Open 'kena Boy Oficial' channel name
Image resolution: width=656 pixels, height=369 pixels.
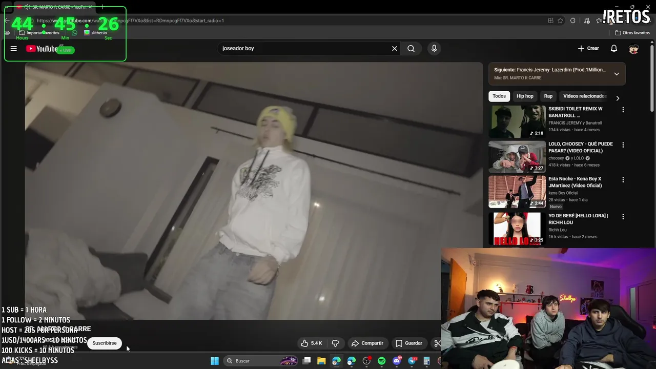click(563, 193)
